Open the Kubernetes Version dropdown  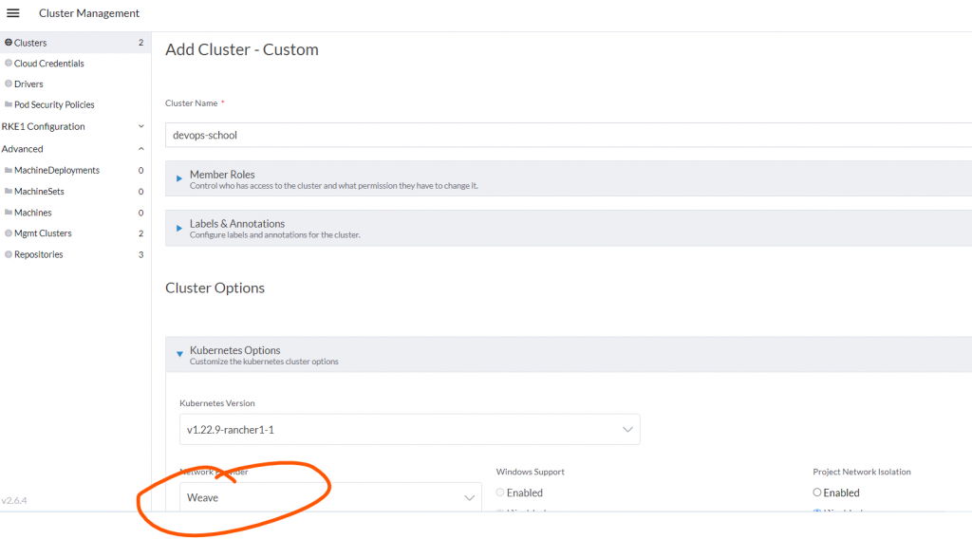(x=409, y=430)
